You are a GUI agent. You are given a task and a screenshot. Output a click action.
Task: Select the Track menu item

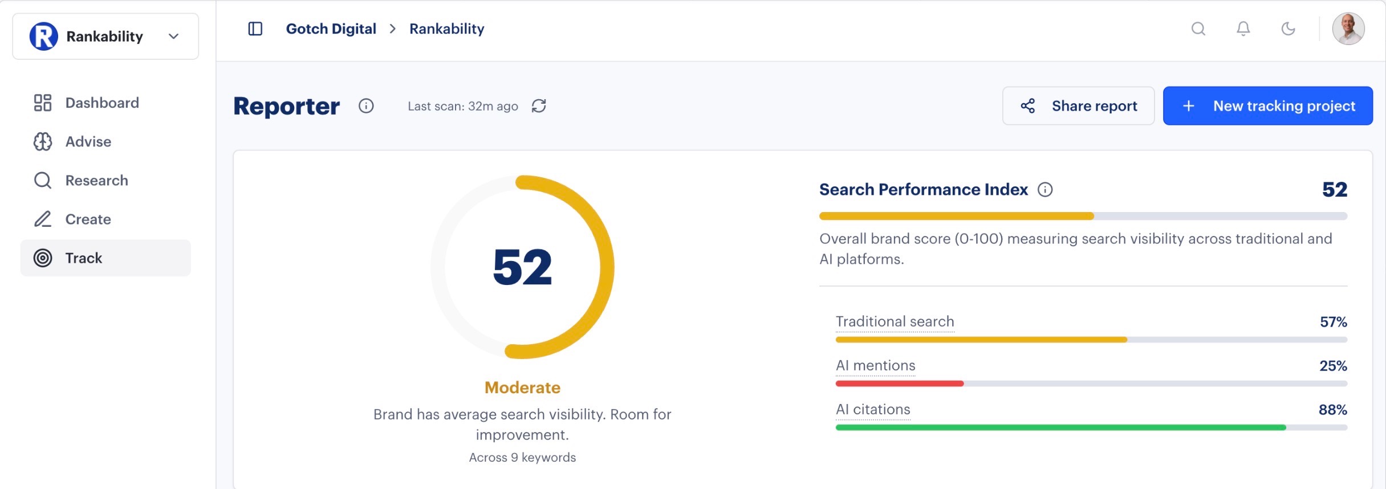[x=105, y=258]
